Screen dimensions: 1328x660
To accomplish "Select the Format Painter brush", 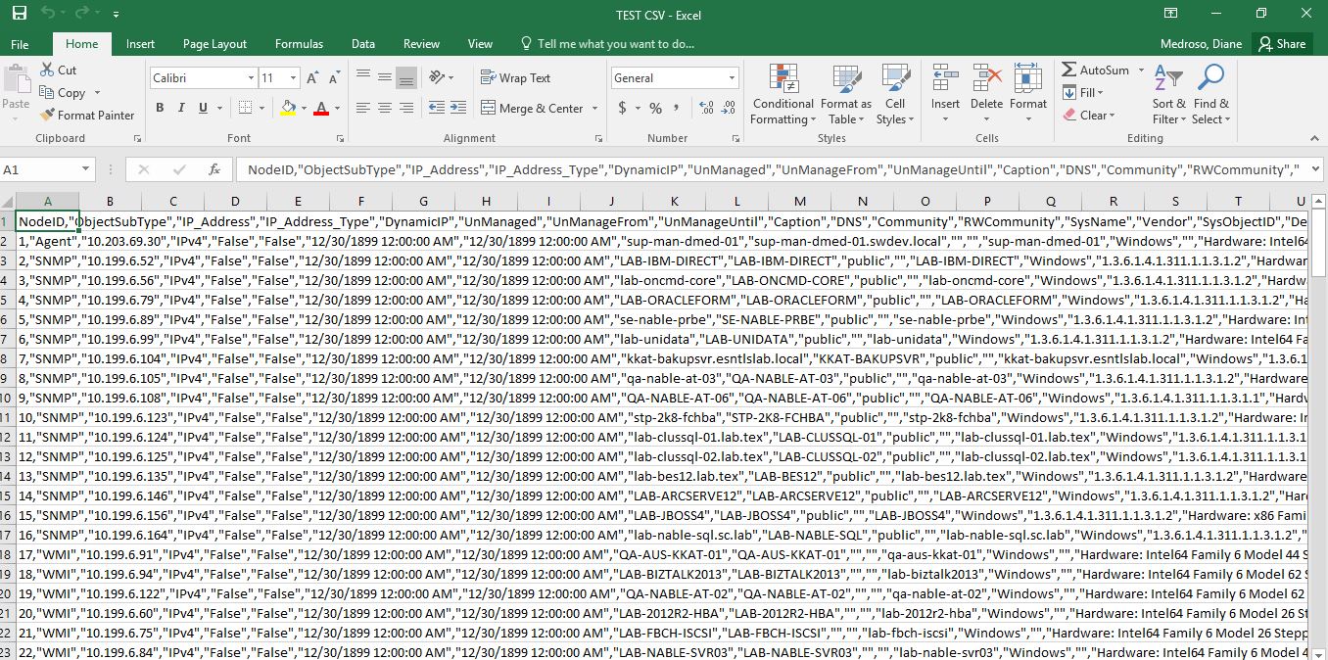I will coord(48,115).
